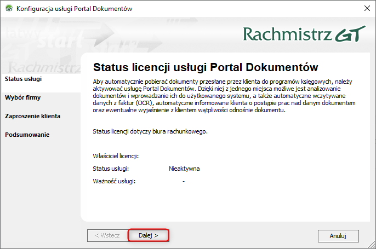Click the Status usługi: label in content
Screen dimensions: 376x249
(111, 169)
